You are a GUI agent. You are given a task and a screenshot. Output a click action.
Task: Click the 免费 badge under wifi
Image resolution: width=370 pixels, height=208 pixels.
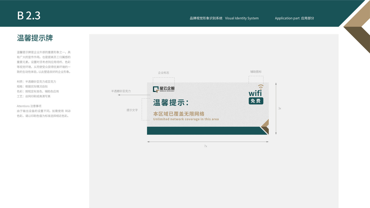pos(256,101)
